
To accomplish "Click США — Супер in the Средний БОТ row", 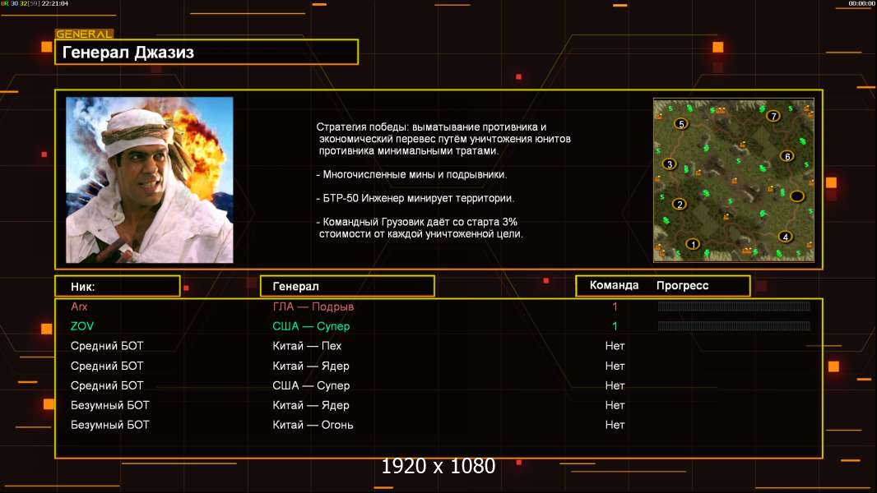I will [311, 385].
